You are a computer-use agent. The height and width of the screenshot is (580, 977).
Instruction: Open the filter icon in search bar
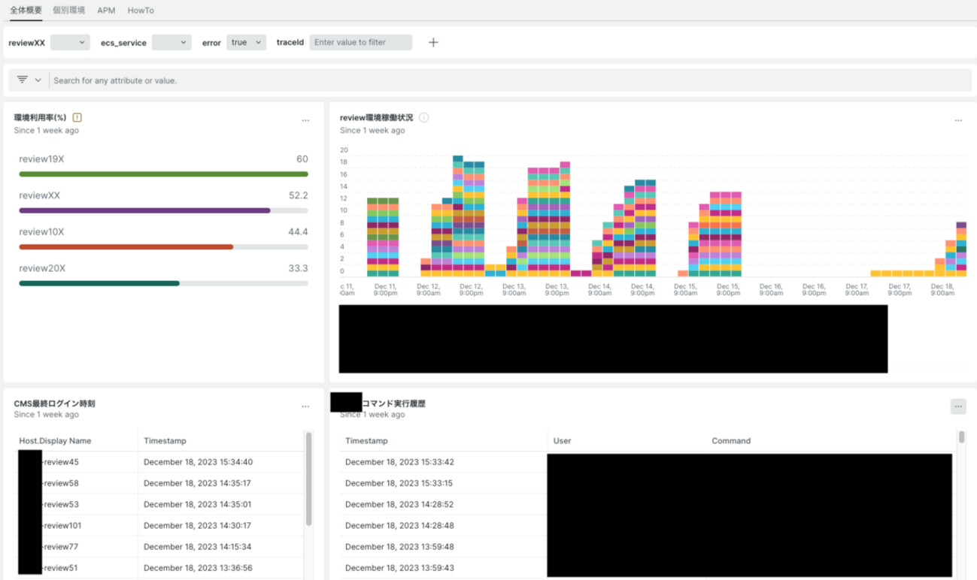pos(28,80)
